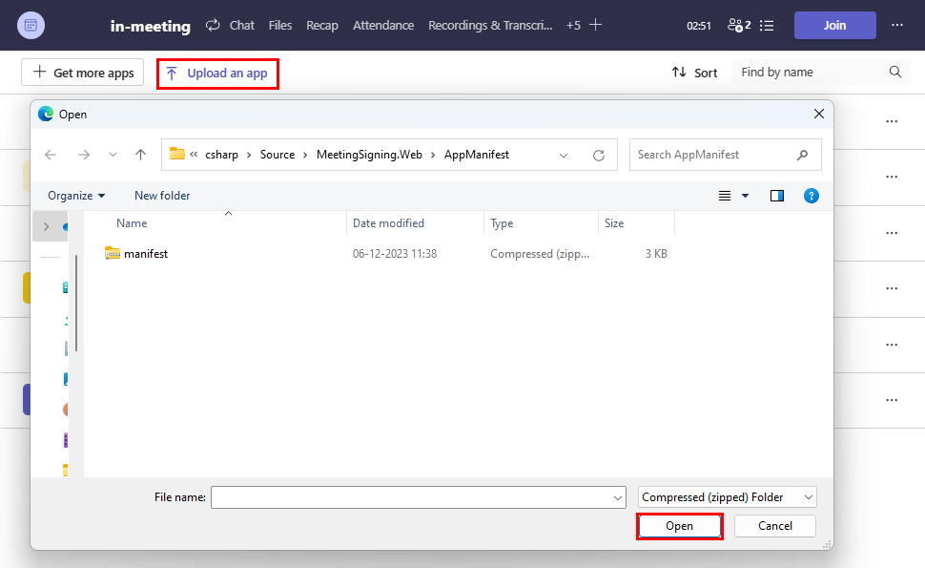Sort by the Size column header
Screen dimensions: 925x568
[614, 223]
